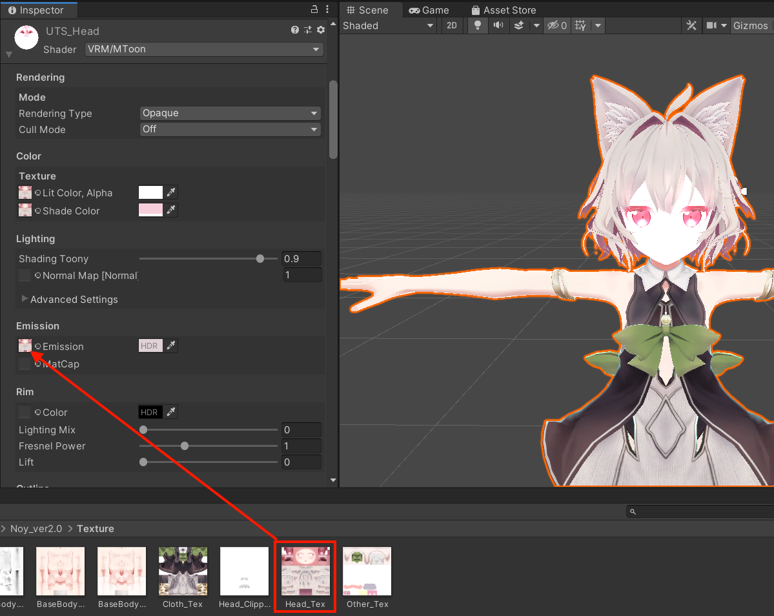Open Shaded draw mode dropdown

388,25
